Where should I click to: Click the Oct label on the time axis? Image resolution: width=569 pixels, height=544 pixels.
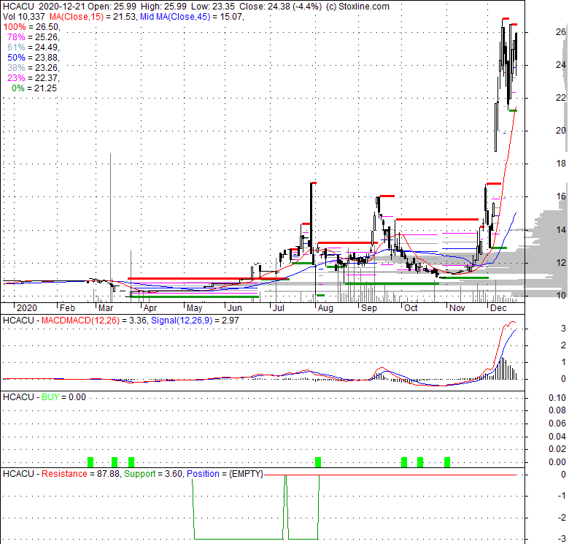click(x=411, y=308)
